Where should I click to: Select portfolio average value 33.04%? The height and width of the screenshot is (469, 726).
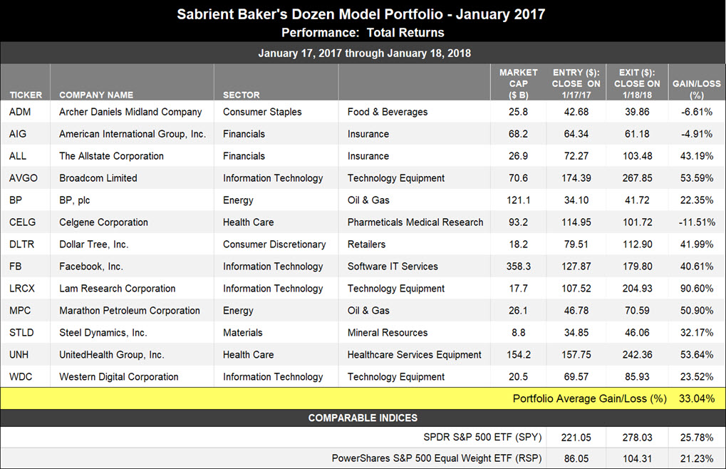tap(697, 398)
